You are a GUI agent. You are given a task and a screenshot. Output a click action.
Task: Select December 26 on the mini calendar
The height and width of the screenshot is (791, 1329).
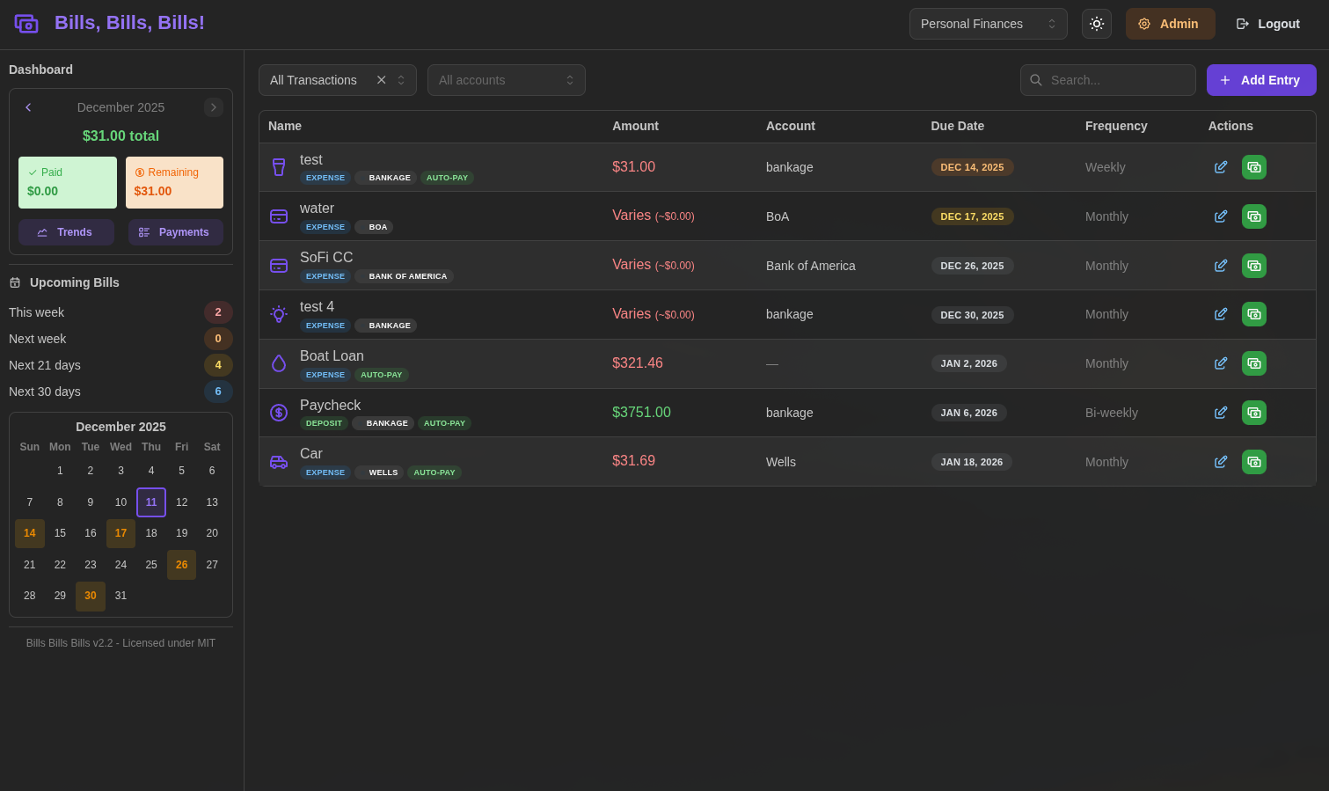181,564
